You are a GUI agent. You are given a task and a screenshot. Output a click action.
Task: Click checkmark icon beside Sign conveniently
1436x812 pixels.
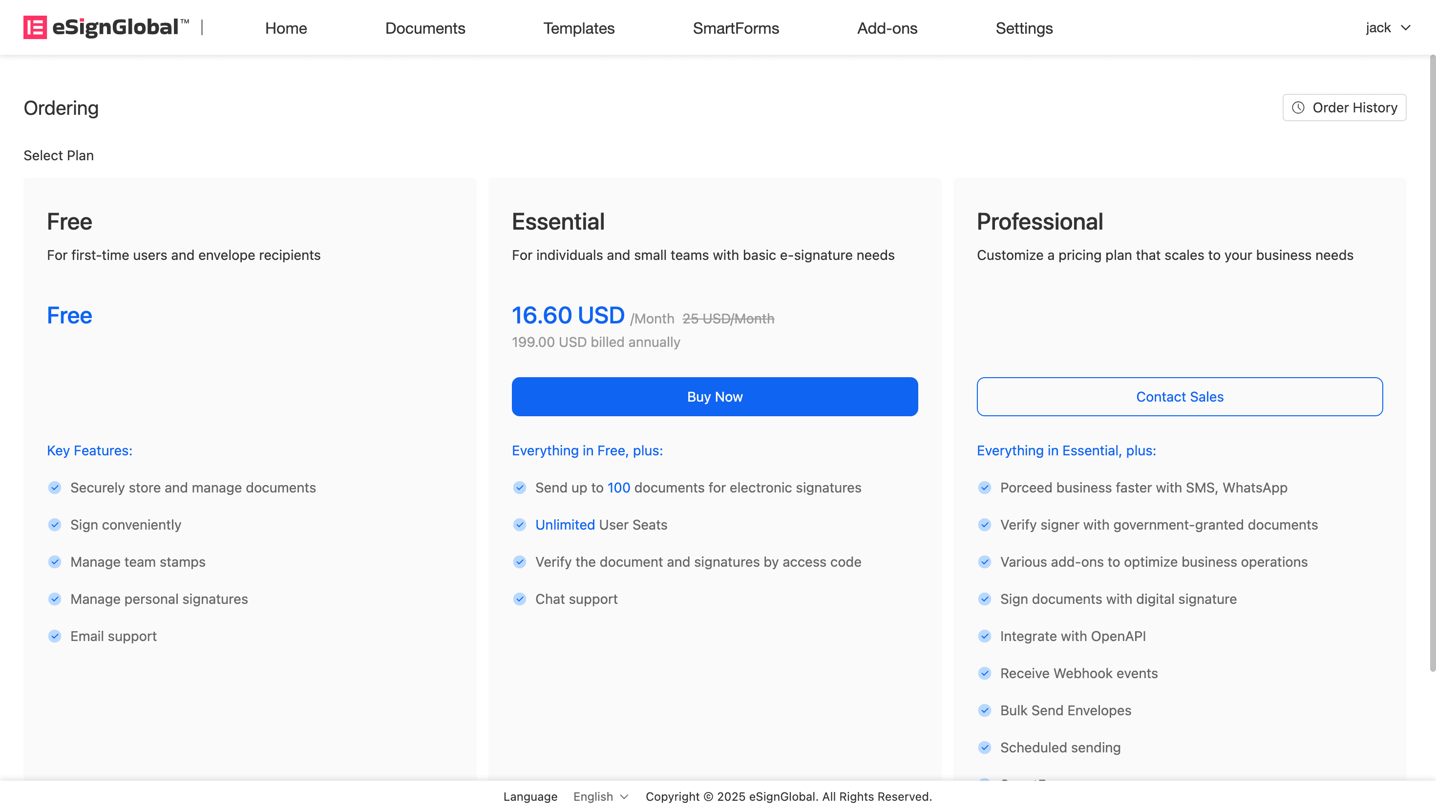click(x=55, y=525)
